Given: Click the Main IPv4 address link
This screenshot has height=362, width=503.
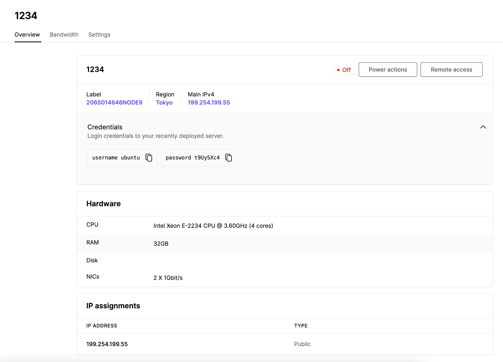Looking at the screenshot, I should tap(209, 103).
